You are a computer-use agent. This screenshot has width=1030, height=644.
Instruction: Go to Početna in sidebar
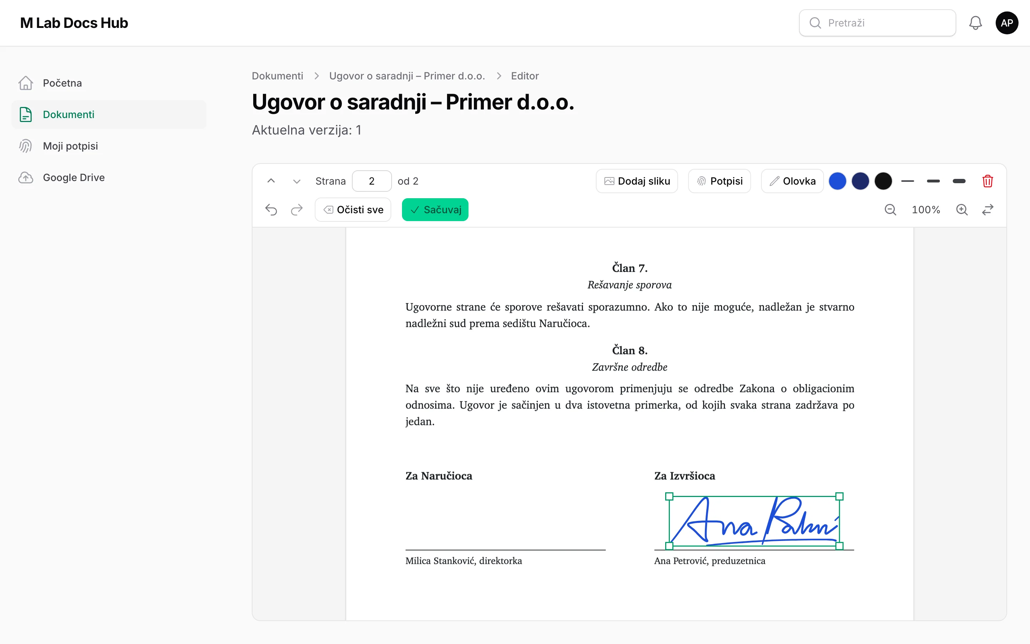tap(109, 83)
